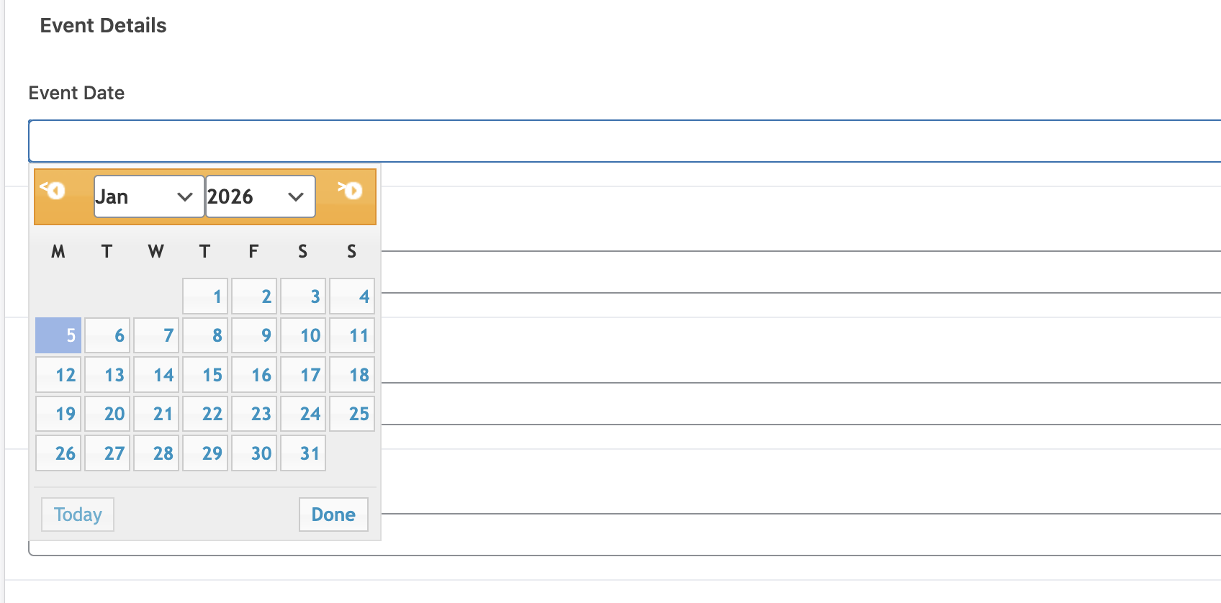Screen dimensions: 1221x603
Task: Open the month dropdown showing Jan
Action: pos(148,196)
